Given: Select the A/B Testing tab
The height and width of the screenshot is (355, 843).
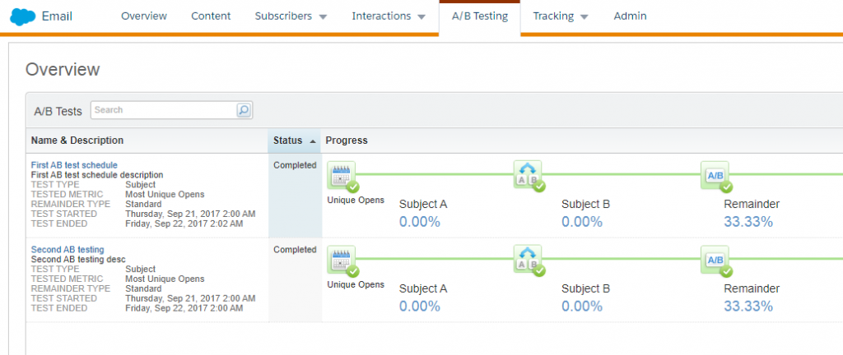Looking at the screenshot, I should pos(479,16).
